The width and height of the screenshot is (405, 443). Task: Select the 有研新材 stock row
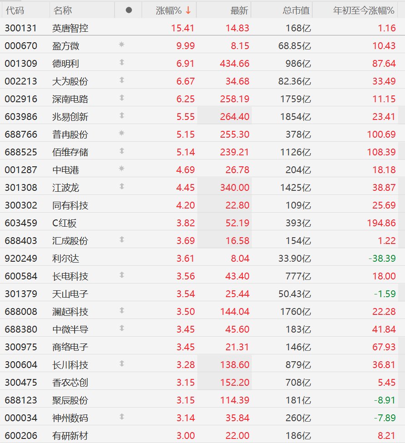[70, 435]
